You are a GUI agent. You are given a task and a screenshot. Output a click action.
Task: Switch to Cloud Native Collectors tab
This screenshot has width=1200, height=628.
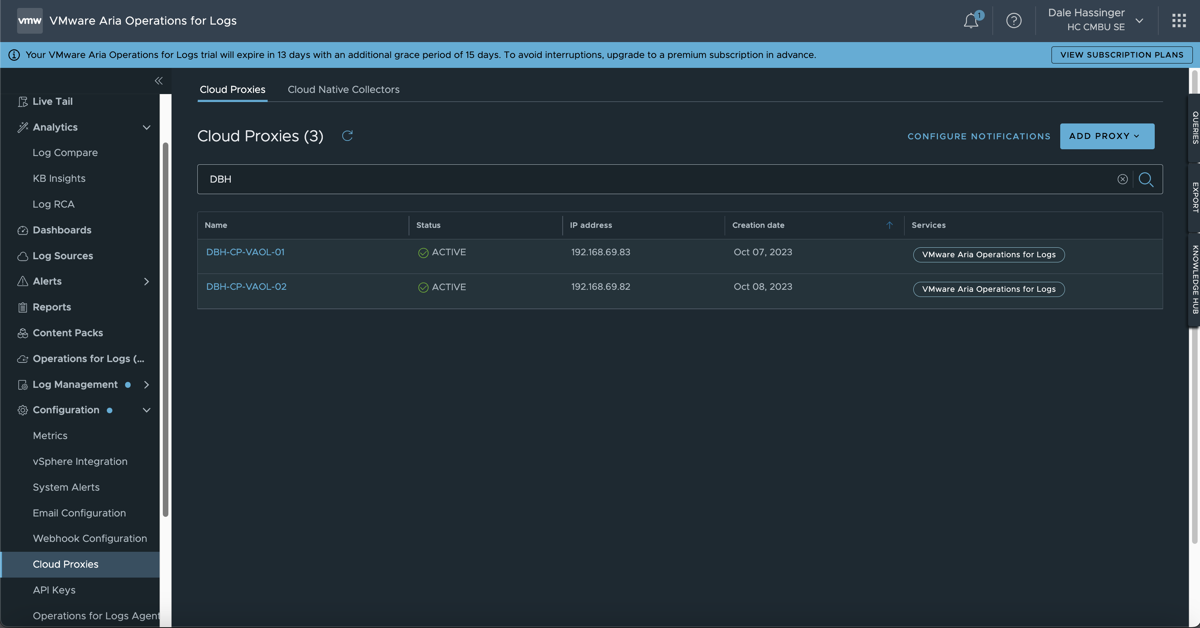(343, 89)
